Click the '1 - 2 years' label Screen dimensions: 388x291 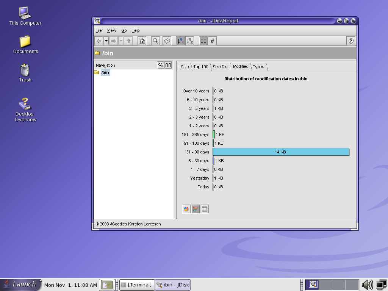(x=199, y=126)
